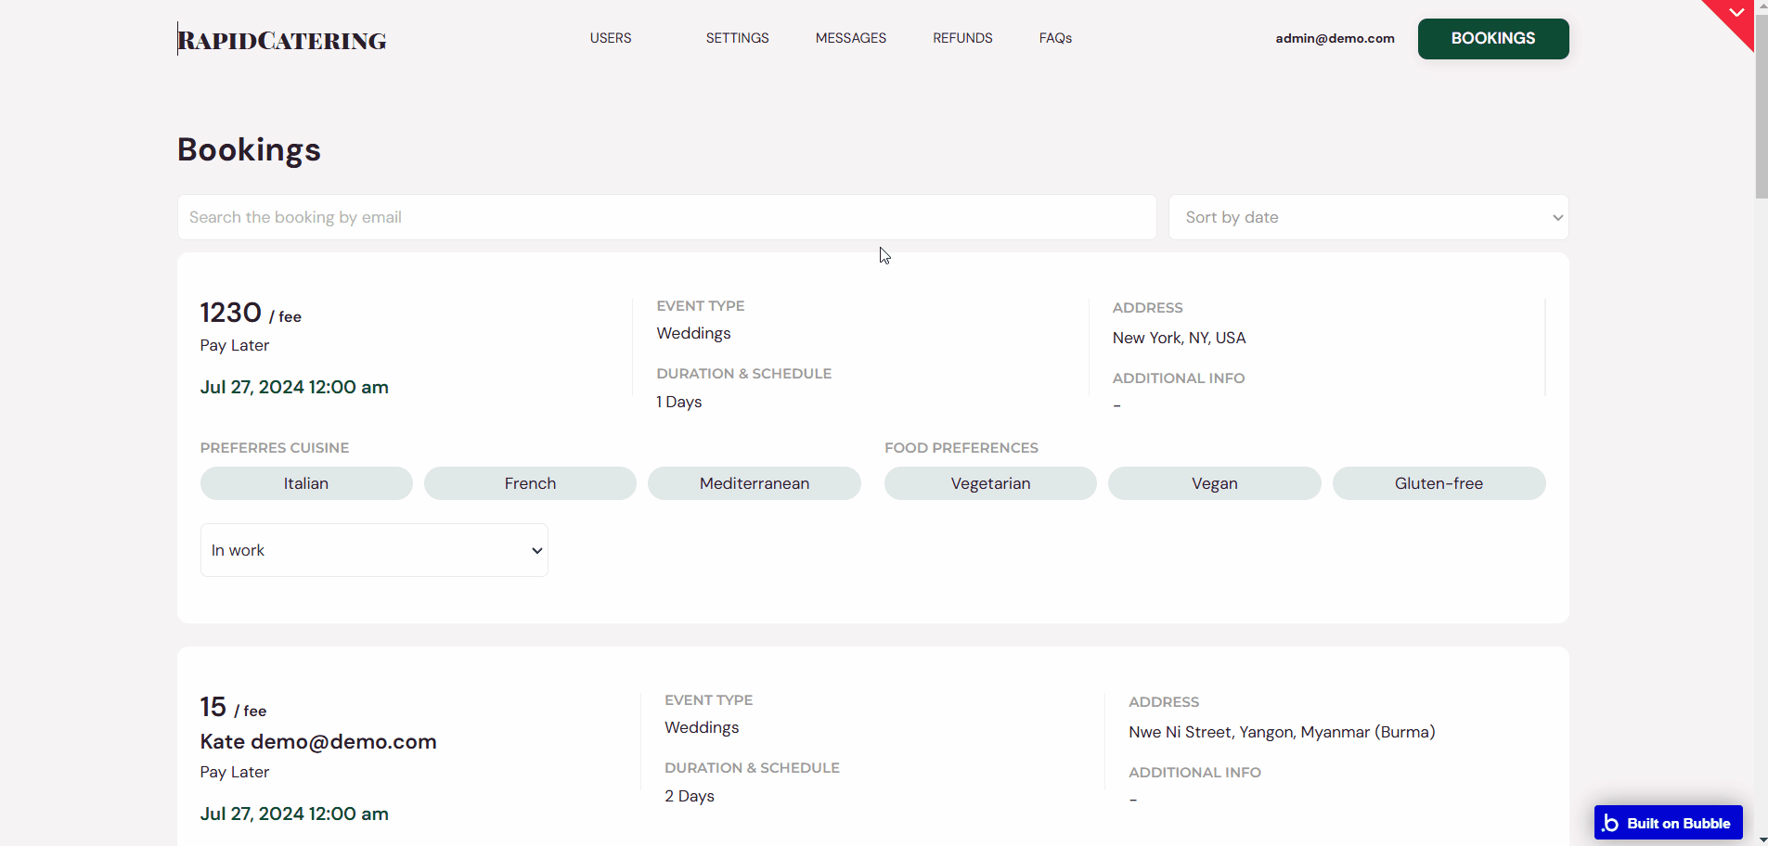1768x846 pixels.
Task: Open the Built on Bubble badge
Action: pyautogui.click(x=1668, y=823)
